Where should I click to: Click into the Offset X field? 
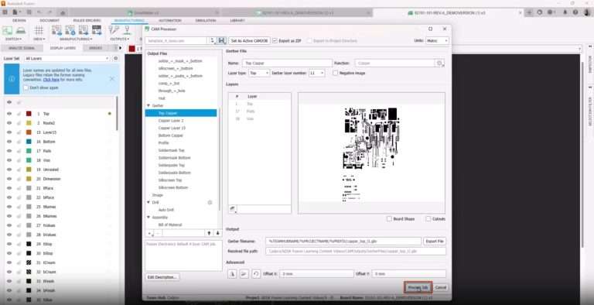coord(316,273)
